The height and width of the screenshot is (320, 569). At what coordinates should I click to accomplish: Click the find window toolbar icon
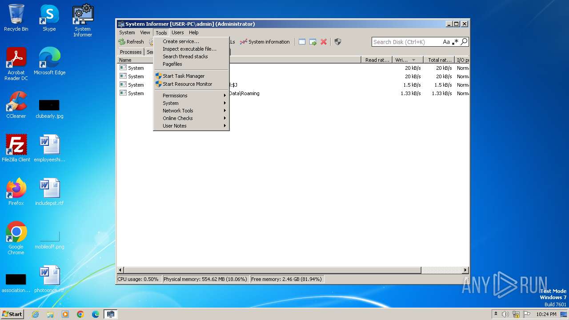pyautogui.click(x=302, y=42)
